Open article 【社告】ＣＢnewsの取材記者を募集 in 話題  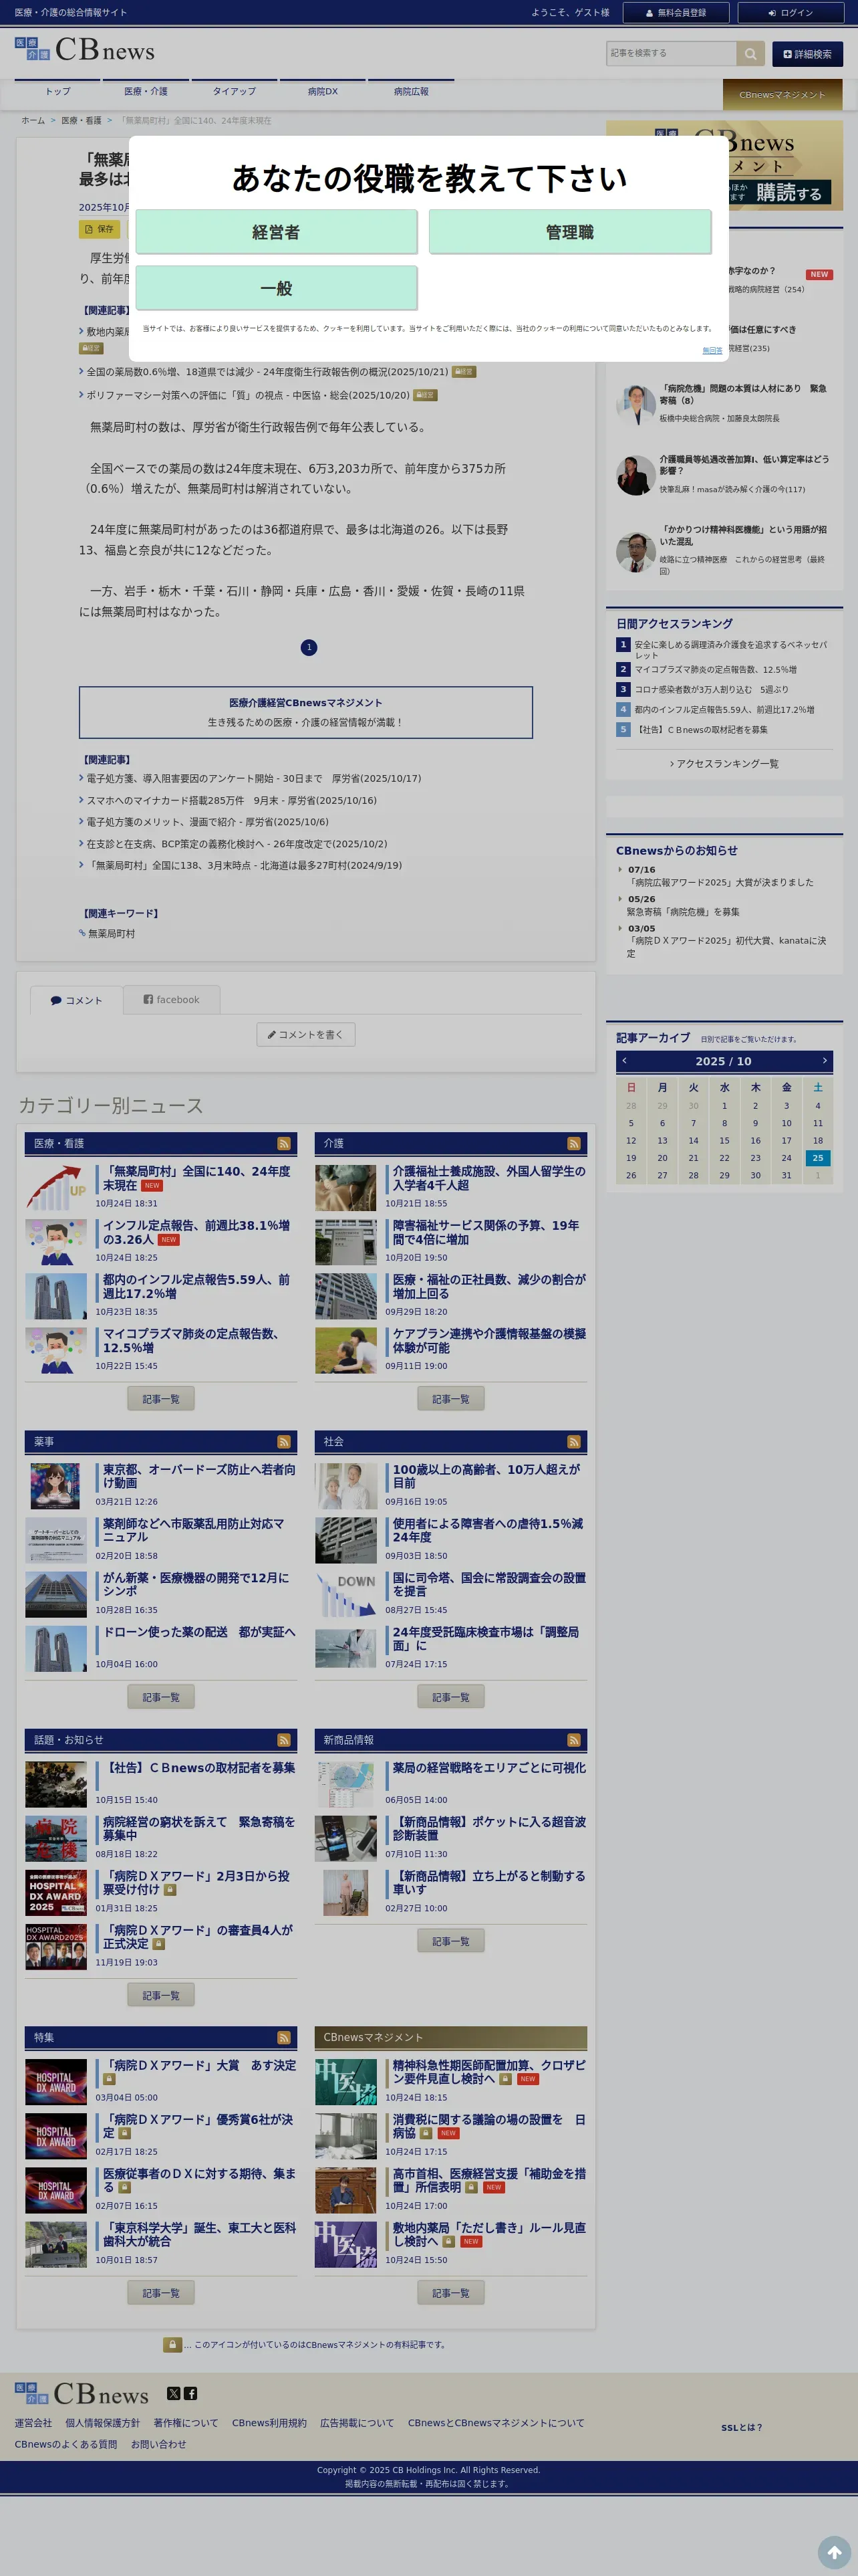(x=198, y=1768)
